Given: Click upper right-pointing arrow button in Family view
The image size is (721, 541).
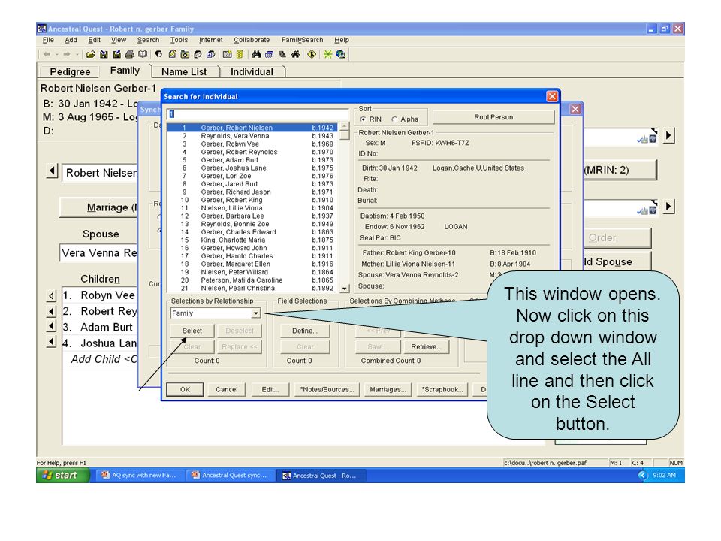Looking at the screenshot, I should (x=668, y=135).
